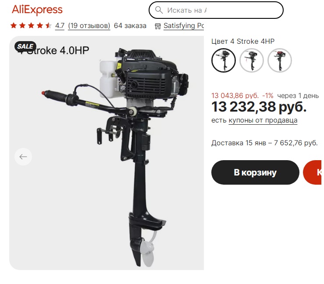324x284 pixels.
Task: Open the 19 отзывов reviews link
Action: pyautogui.click(x=89, y=26)
